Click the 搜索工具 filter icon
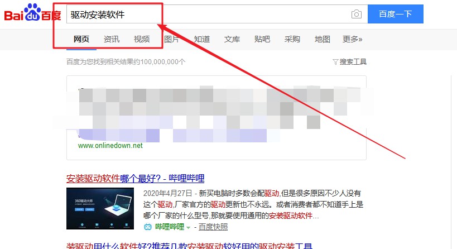The height and width of the screenshot is (249, 457). [335, 62]
